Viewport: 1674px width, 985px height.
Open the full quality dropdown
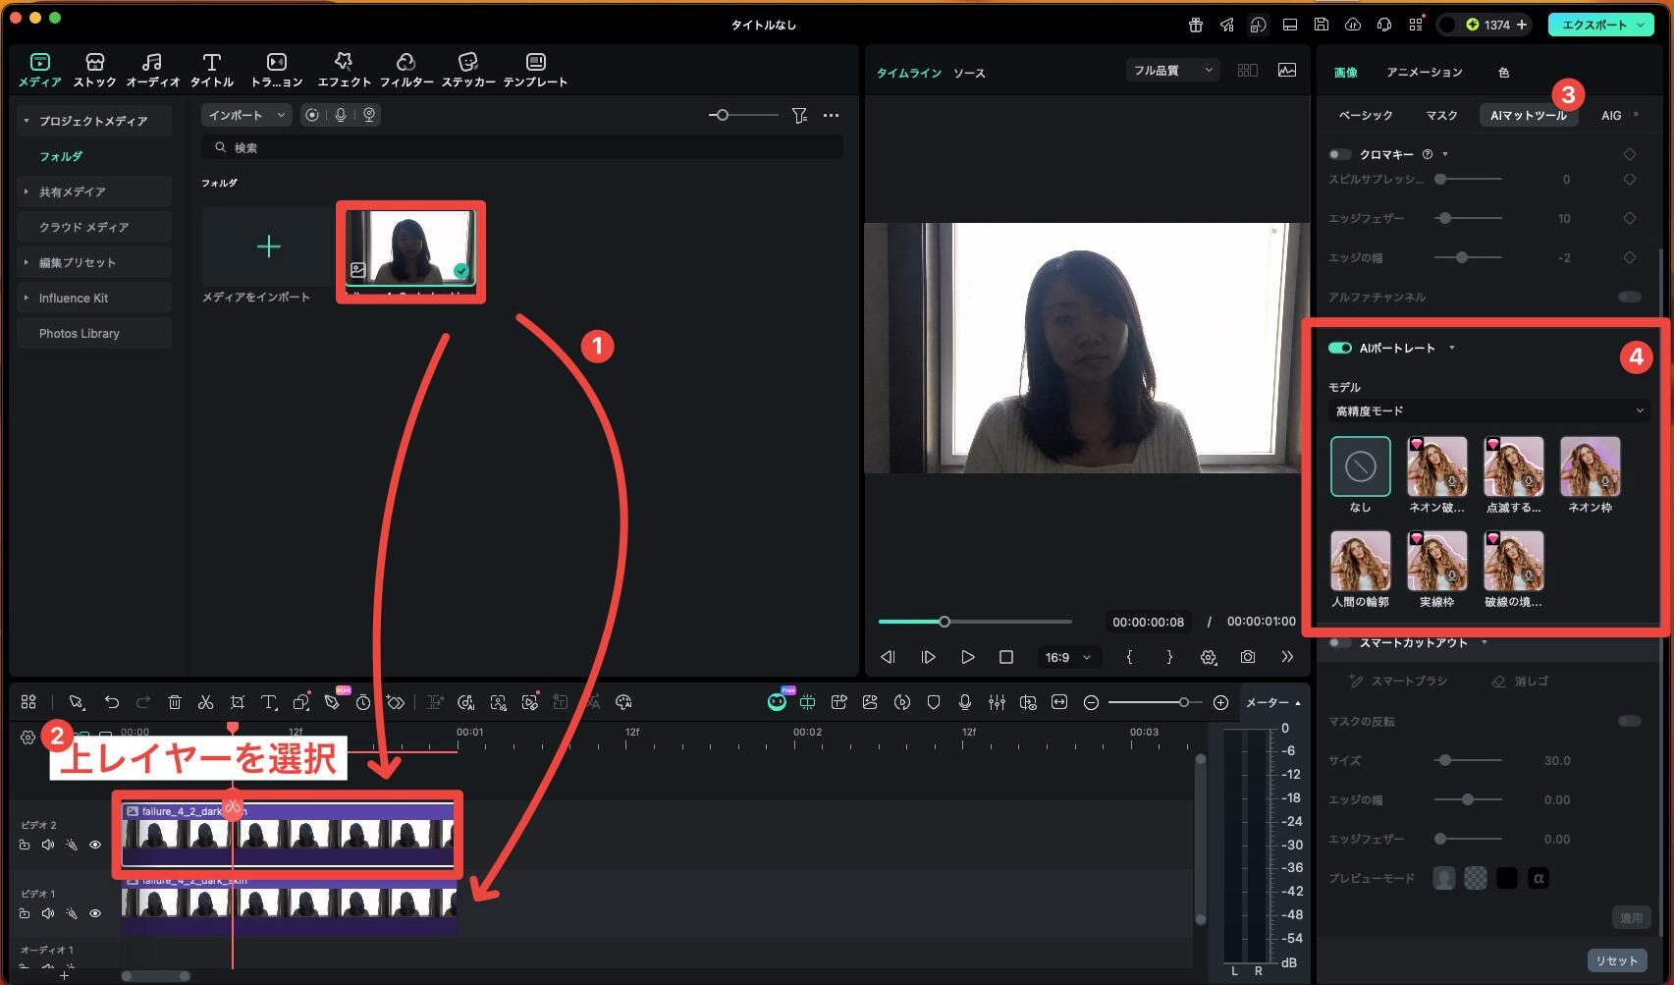pyautogui.click(x=1172, y=70)
